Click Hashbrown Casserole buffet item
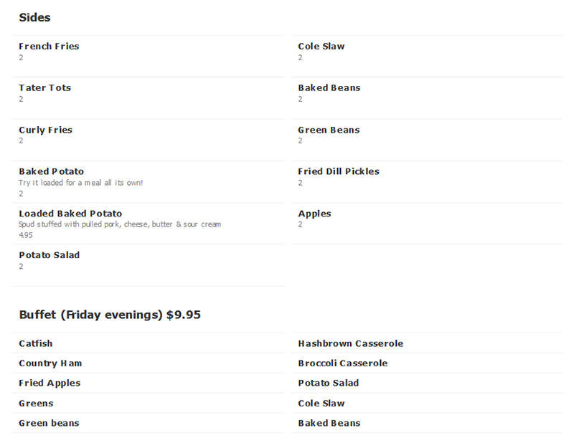574x448 pixels. [x=350, y=343]
